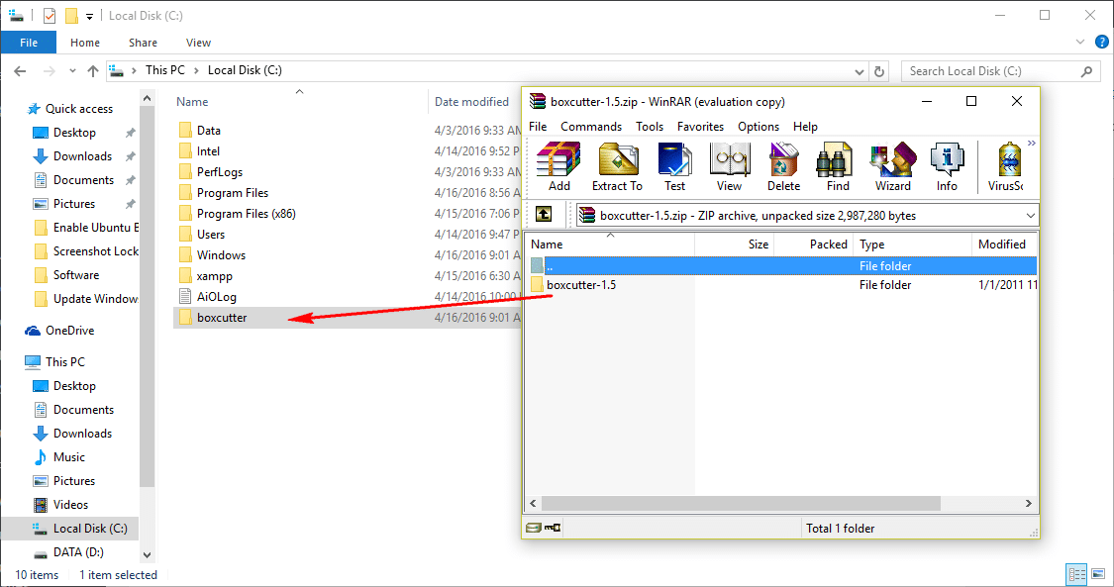Viewport: 1114px width, 587px height.
Task: Open WinRAR File menu
Action: click(x=538, y=127)
